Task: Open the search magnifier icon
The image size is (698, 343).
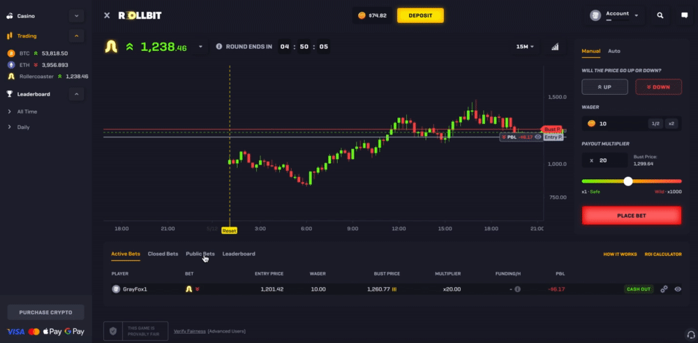Action: pyautogui.click(x=660, y=15)
